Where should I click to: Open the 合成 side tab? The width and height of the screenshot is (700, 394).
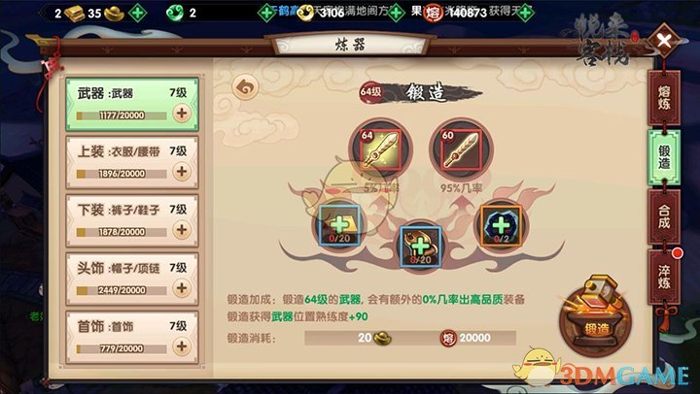point(664,217)
